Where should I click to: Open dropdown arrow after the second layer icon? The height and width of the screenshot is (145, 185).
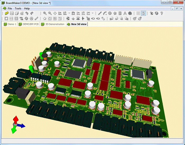(69, 13)
